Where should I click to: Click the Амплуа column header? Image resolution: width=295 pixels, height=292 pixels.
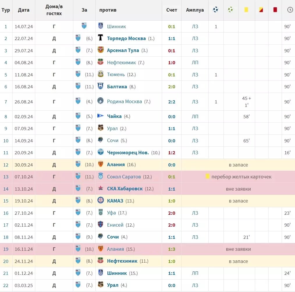(x=195, y=10)
